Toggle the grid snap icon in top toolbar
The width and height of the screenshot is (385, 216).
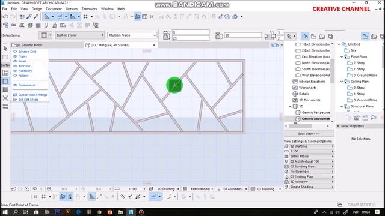coord(85,17)
